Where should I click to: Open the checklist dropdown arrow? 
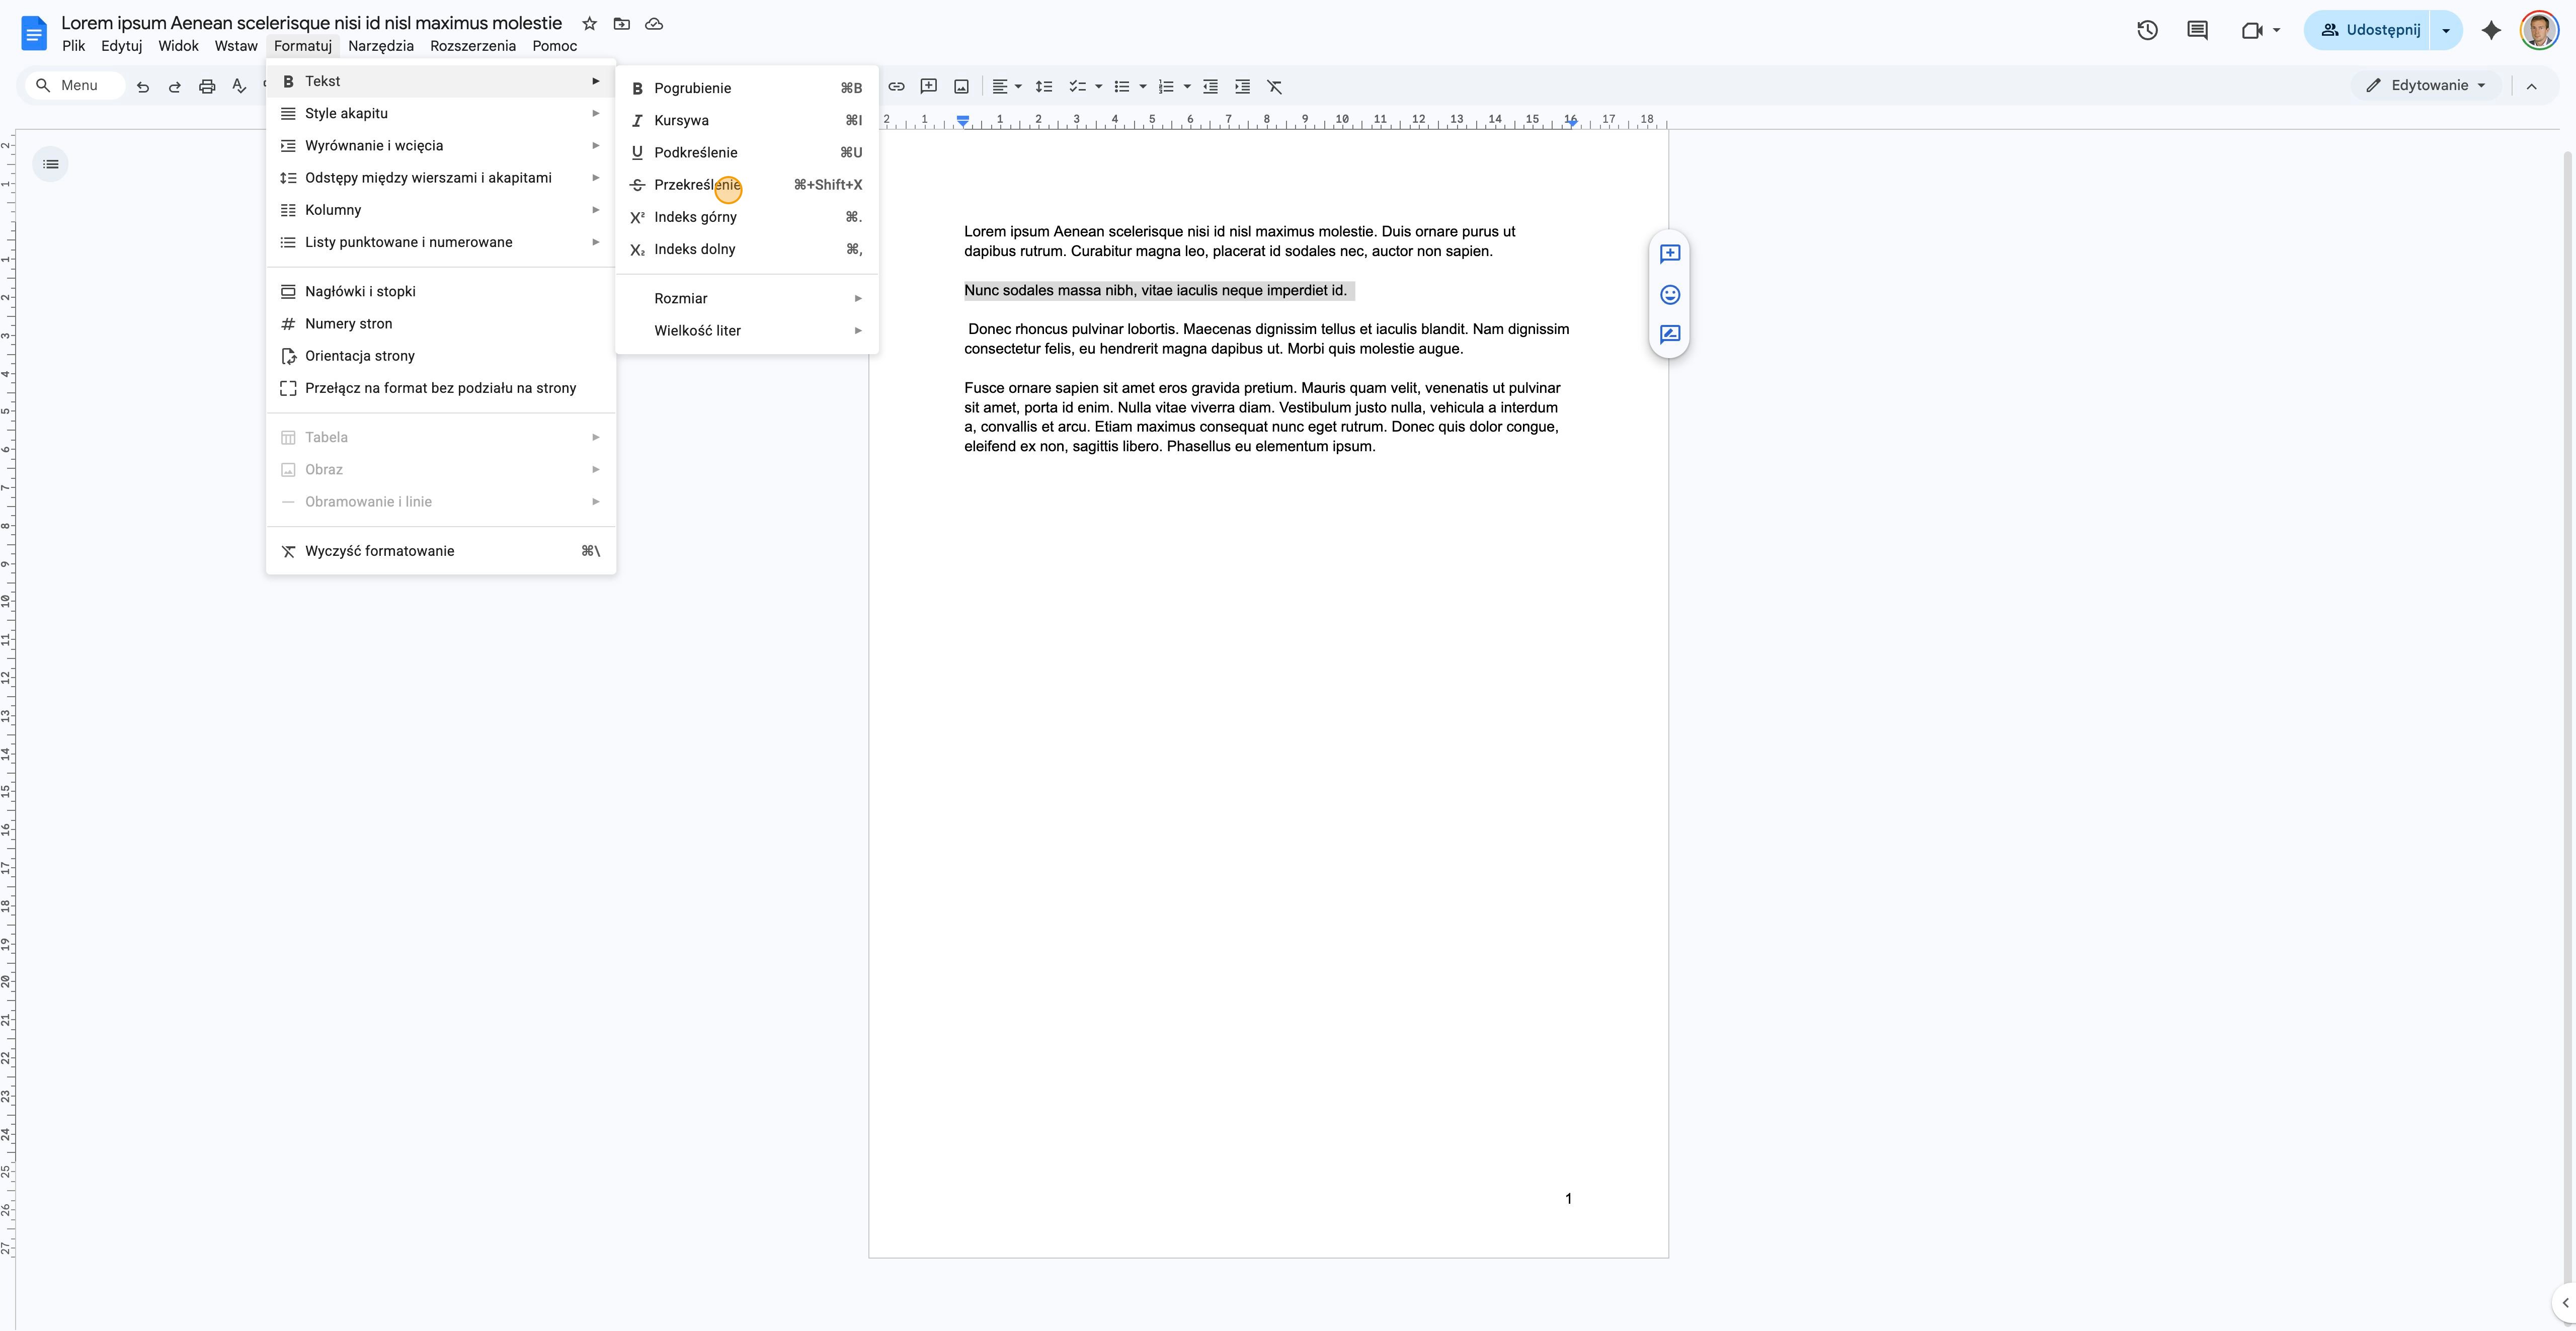1098,87
